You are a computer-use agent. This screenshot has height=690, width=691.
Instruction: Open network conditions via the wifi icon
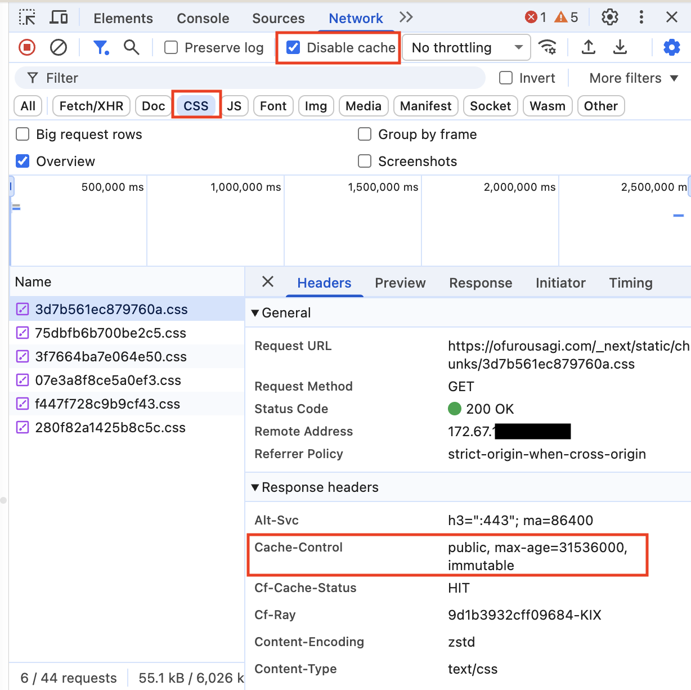[x=548, y=47]
